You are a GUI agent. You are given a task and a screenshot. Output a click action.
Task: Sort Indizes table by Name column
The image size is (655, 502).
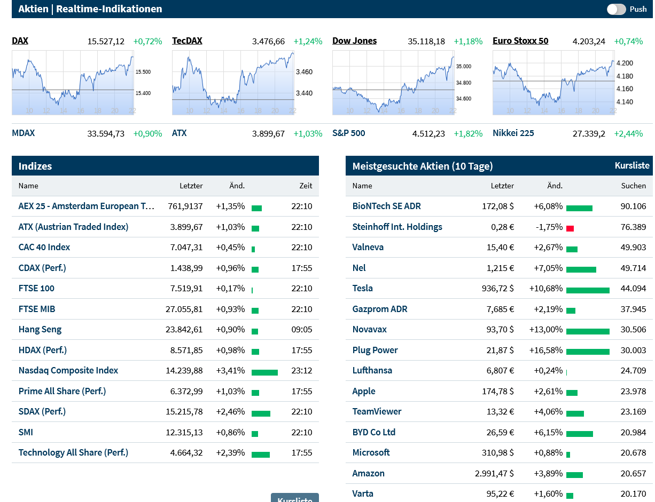[x=28, y=186]
